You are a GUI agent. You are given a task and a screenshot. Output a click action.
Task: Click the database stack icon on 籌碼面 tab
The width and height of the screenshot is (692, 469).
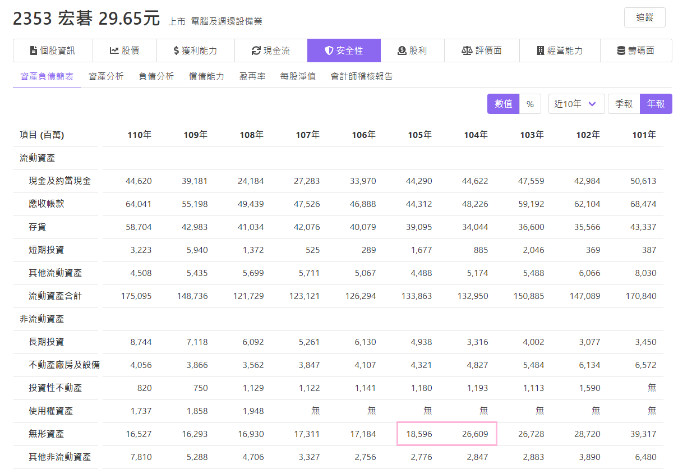click(x=621, y=50)
